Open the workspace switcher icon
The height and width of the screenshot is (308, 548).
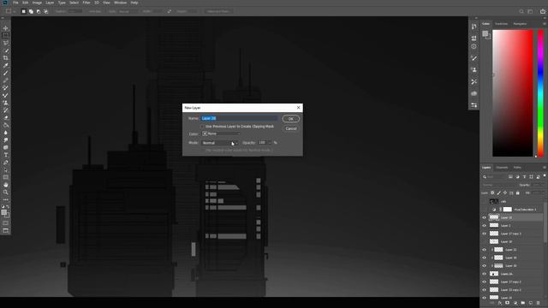tap(531, 11)
